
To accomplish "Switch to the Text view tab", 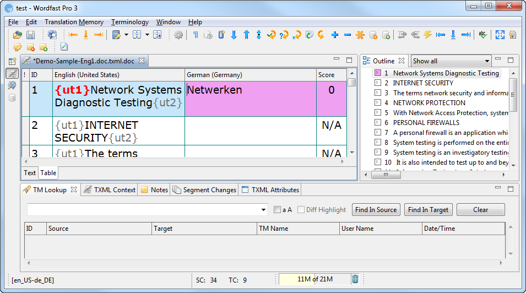I will [x=30, y=173].
